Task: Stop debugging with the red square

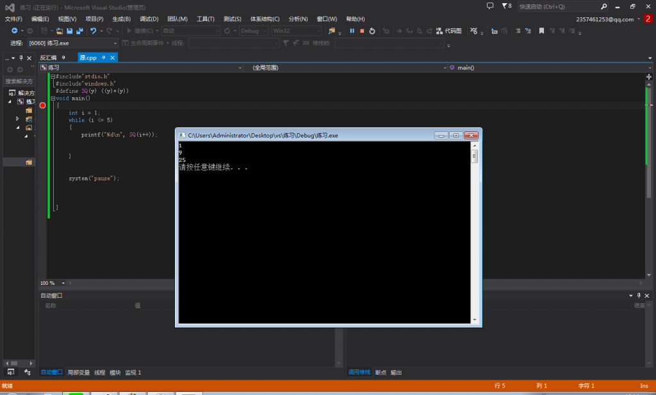Action: coord(362,31)
